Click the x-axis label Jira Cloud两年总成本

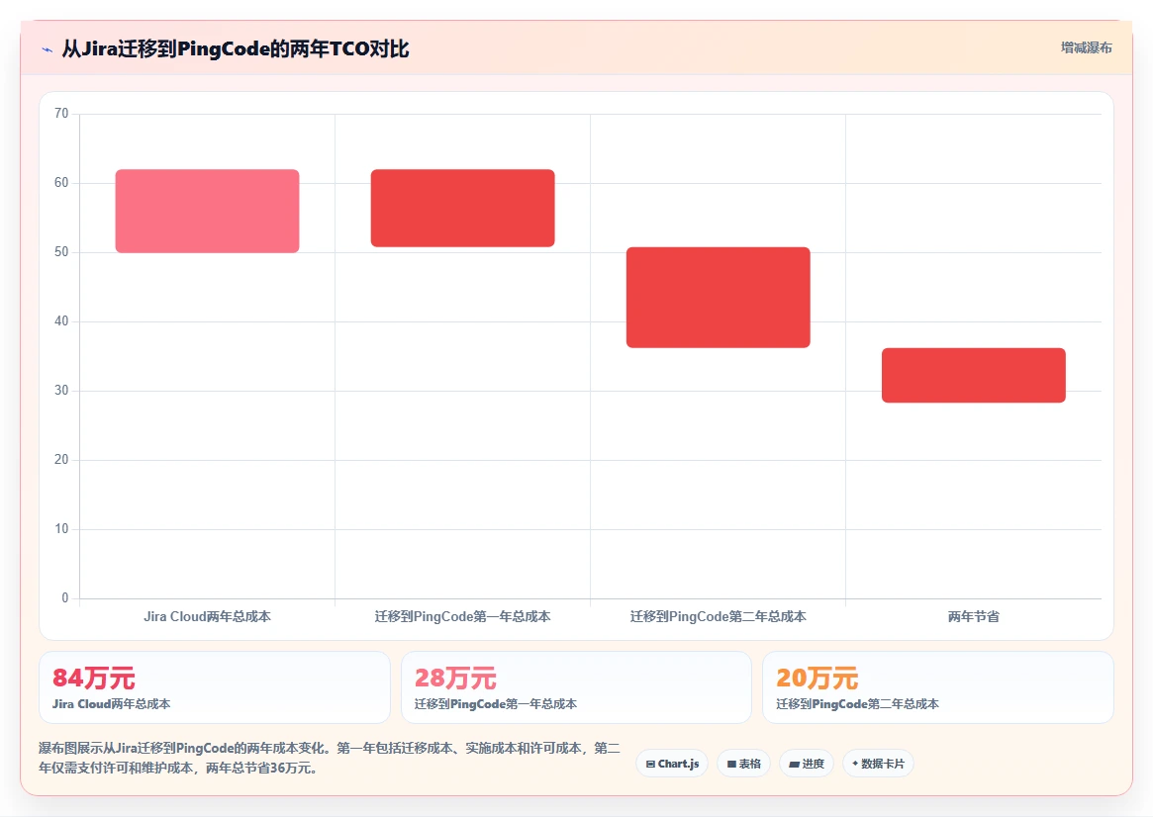click(x=208, y=616)
